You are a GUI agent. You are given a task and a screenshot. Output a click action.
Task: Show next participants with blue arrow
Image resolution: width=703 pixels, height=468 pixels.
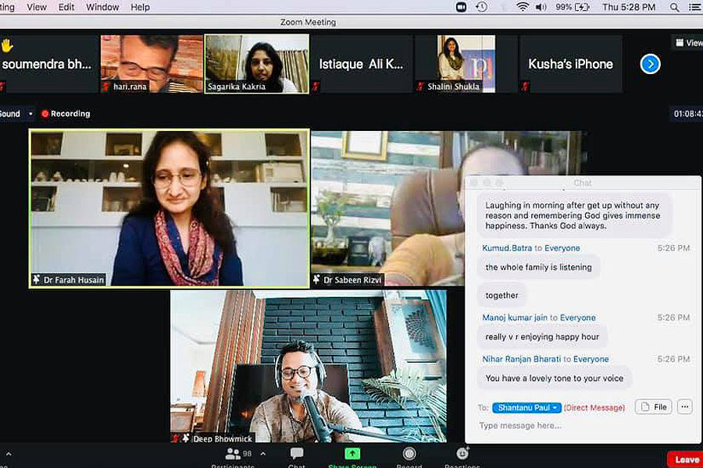(650, 64)
